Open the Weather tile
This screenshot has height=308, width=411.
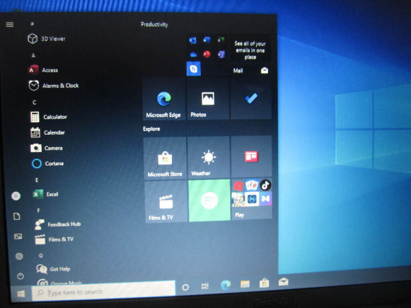pos(208,158)
